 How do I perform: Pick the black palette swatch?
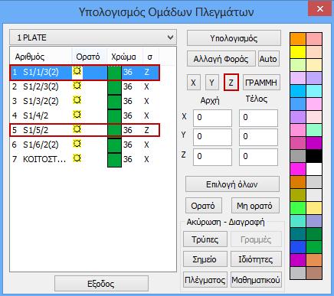[x=314, y=156]
